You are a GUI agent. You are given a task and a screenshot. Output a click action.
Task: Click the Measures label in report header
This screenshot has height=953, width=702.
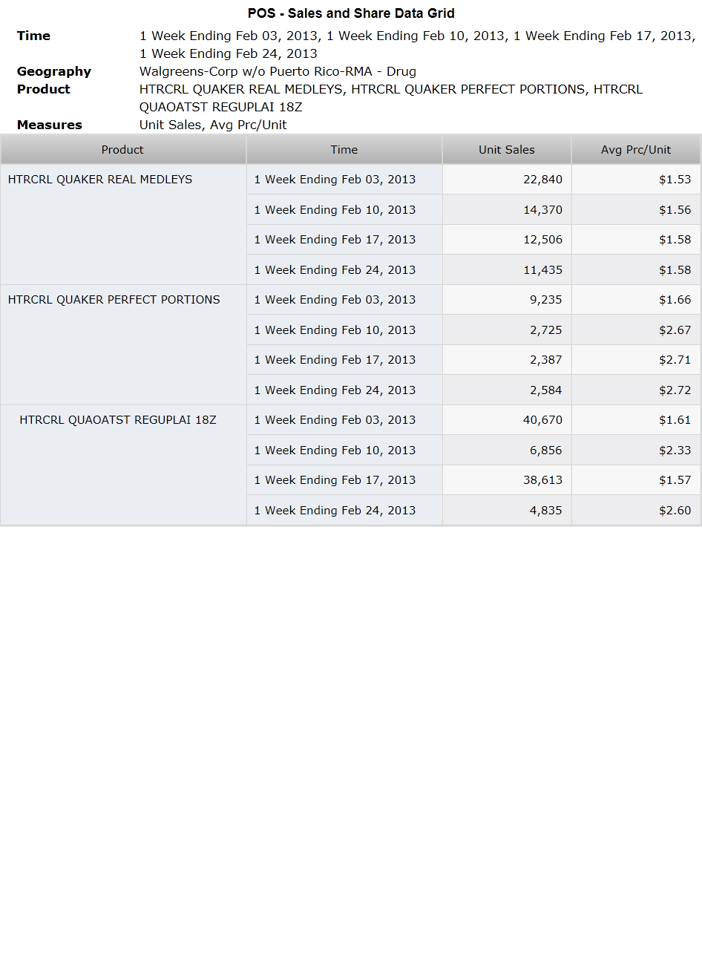pyautogui.click(x=50, y=125)
